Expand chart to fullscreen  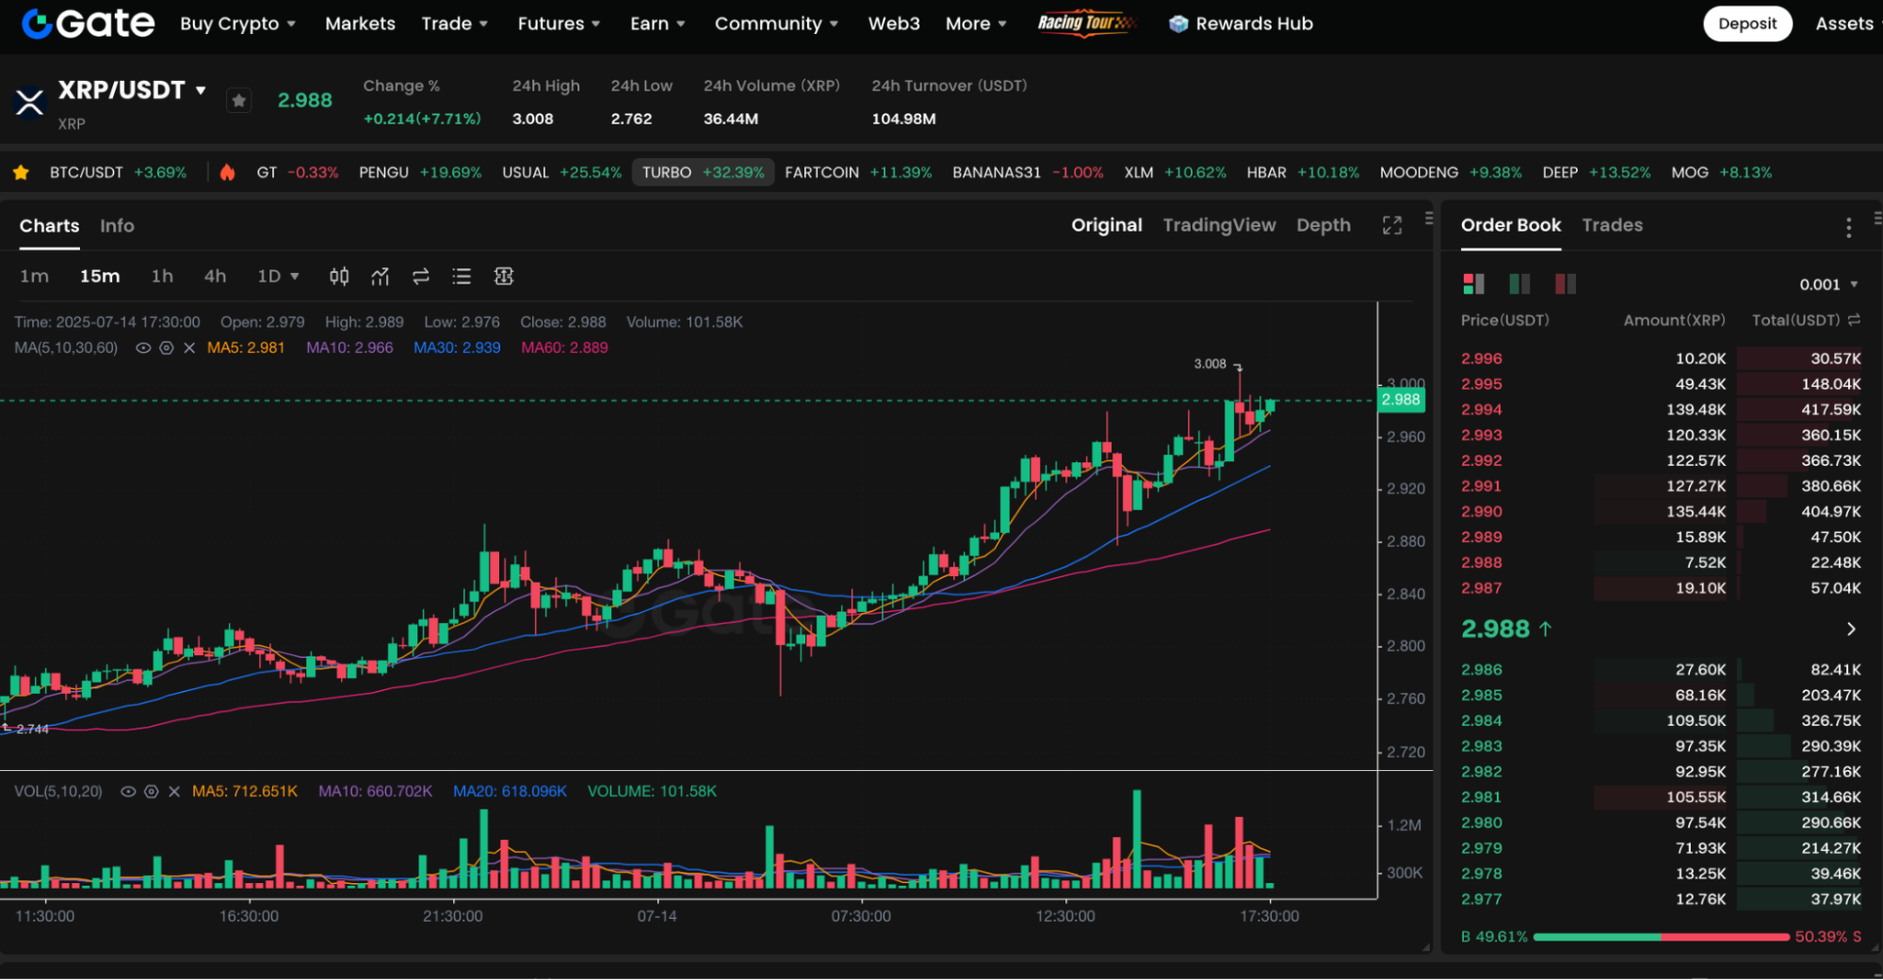pos(1392,225)
